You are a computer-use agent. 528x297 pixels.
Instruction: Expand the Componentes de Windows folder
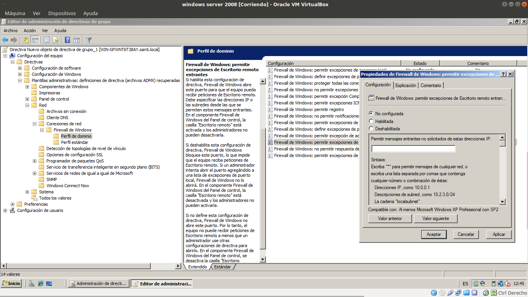coord(27,87)
